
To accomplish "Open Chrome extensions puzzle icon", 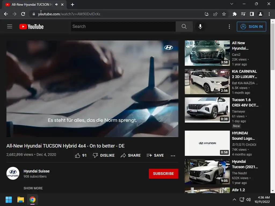I will tap(234, 14).
